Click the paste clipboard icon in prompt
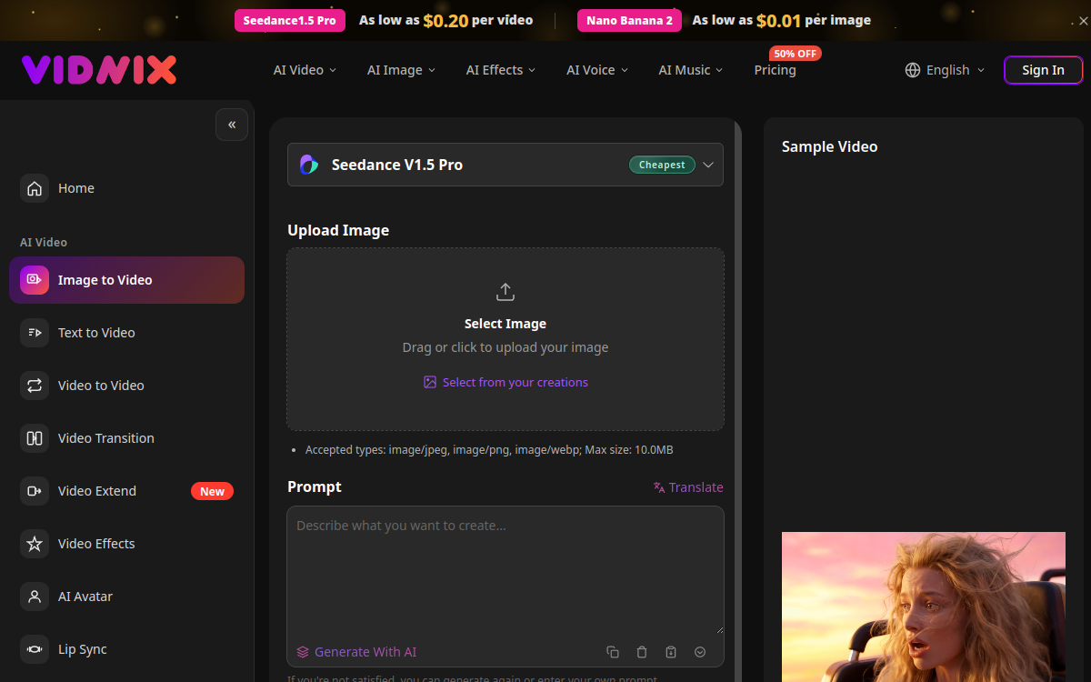This screenshot has width=1091, height=682. tap(671, 652)
